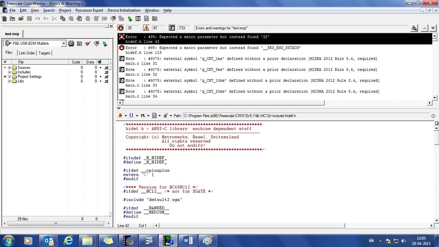Screen dimensions: 439x247
Task: Open the Device Initialization menu
Action: [x=124, y=11]
